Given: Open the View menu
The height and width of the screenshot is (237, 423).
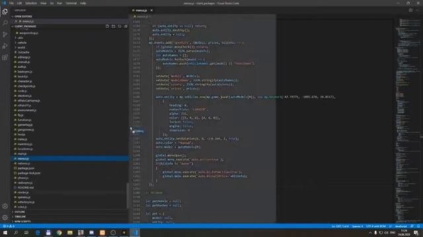Looking at the screenshot, I should tap(44, 3).
